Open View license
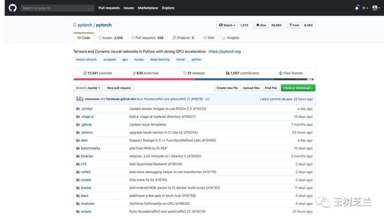 click(x=290, y=73)
